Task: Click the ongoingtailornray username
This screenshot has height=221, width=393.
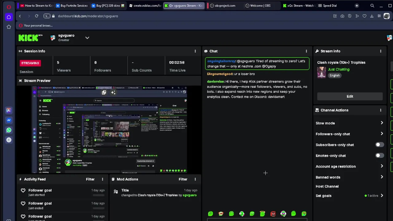Action: [x=221, y=61]
